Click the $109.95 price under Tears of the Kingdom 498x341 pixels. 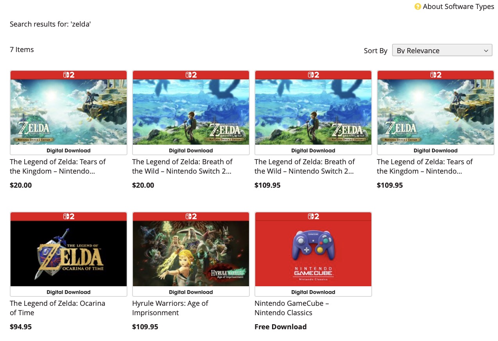[x=390, y=185]
